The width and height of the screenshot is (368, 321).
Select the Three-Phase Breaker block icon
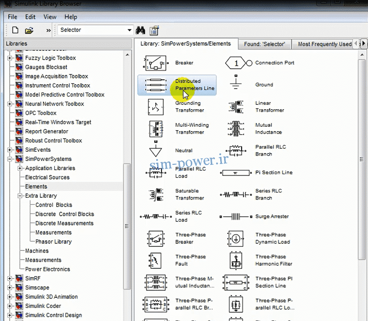[156, 239]
